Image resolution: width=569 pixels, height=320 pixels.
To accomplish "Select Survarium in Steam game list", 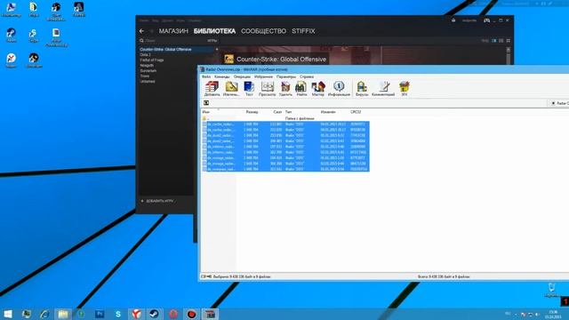I will (x=148, y=71).
